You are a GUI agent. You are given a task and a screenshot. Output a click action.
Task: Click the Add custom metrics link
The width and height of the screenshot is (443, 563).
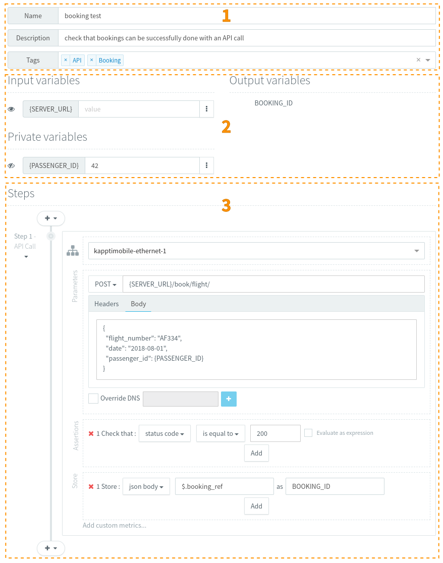click(x=115, y=525)
